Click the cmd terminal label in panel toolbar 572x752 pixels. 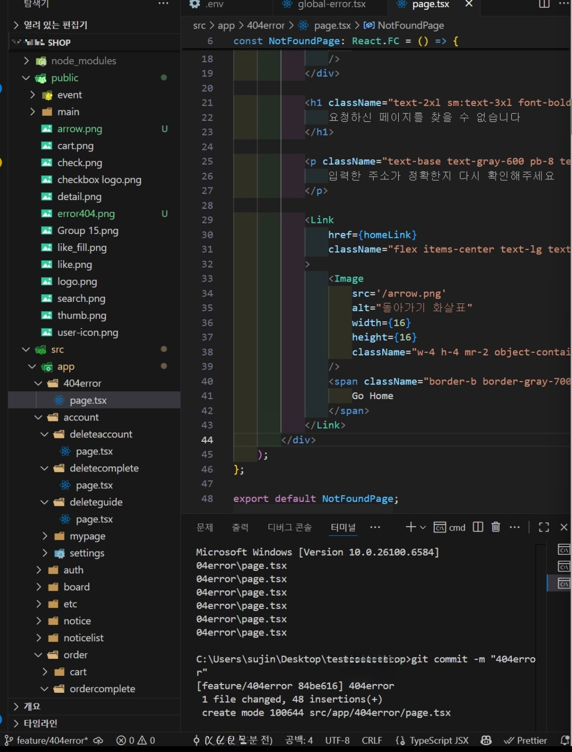[x=457, y=528]
